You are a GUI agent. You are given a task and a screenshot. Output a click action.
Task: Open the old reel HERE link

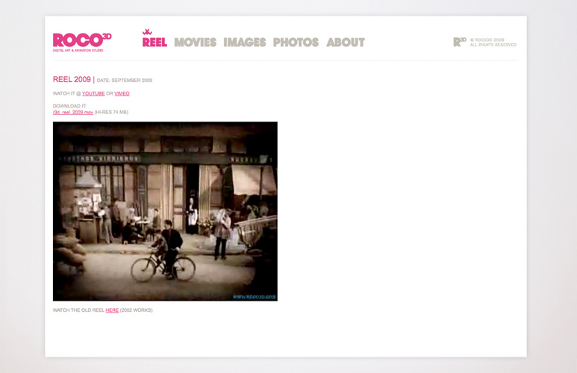(112, 310)
